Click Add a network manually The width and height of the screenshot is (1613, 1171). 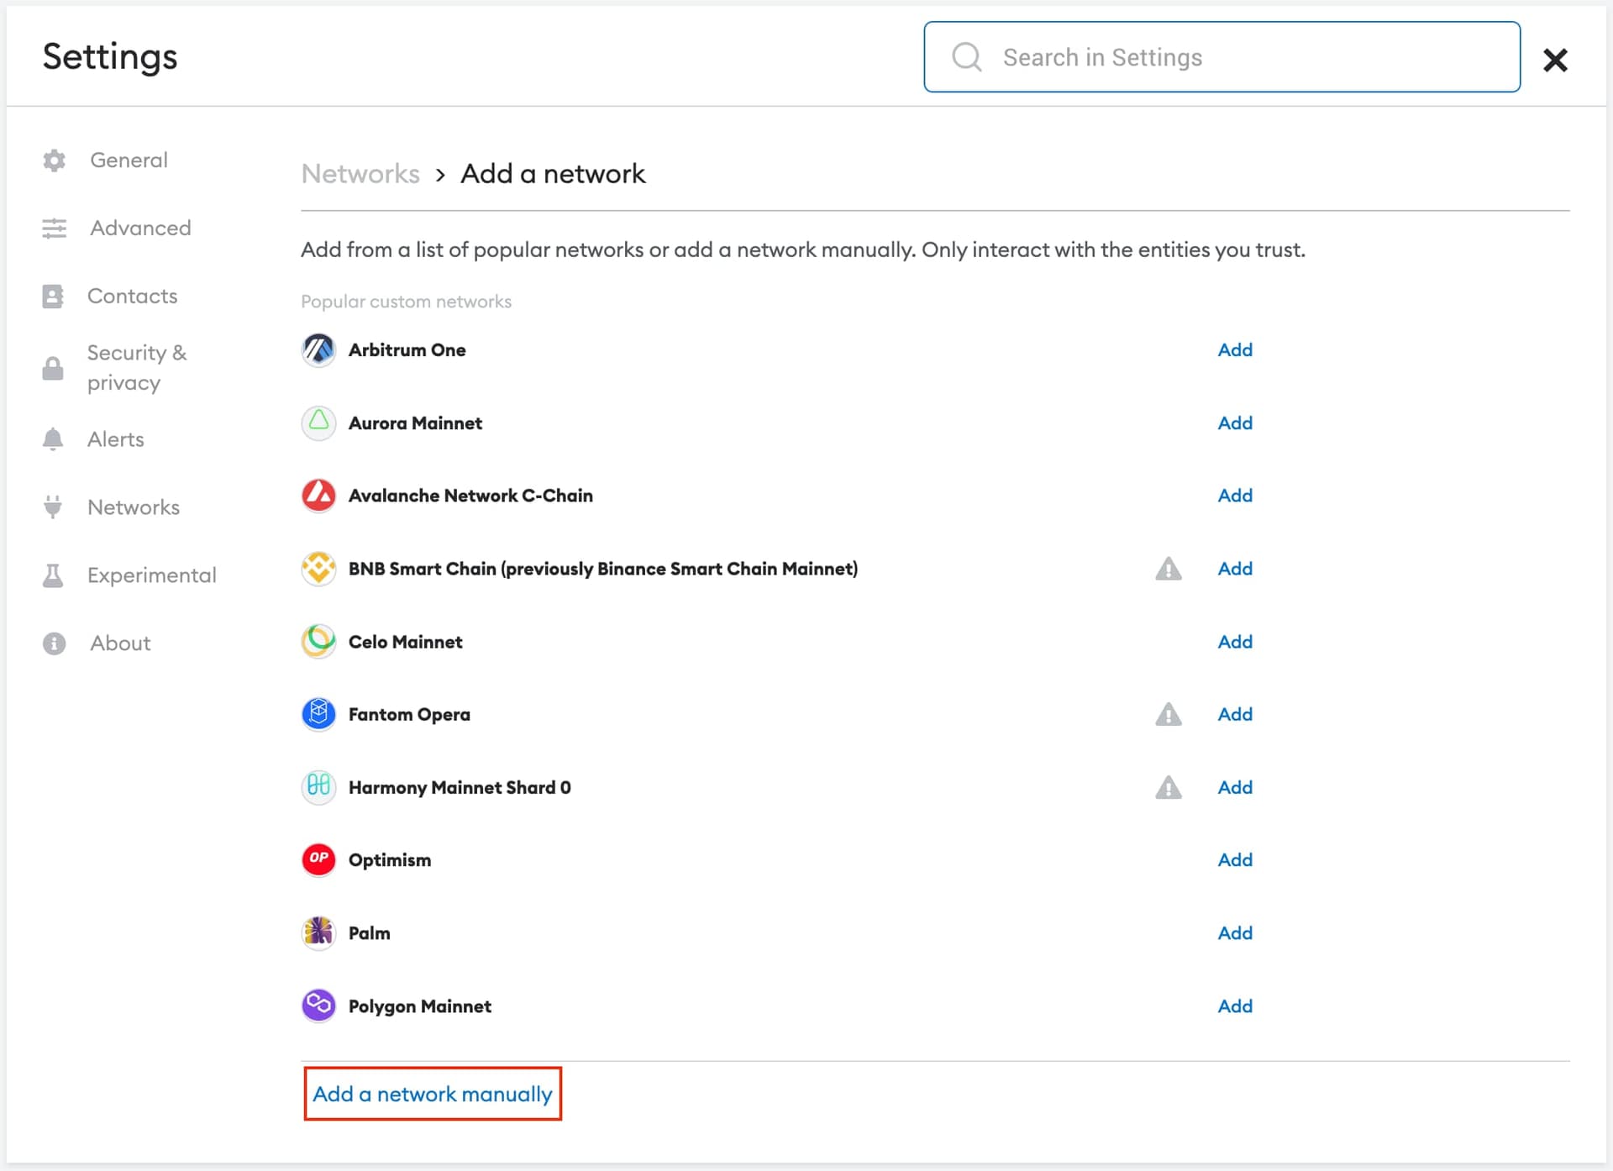[x=433, y=1094]
